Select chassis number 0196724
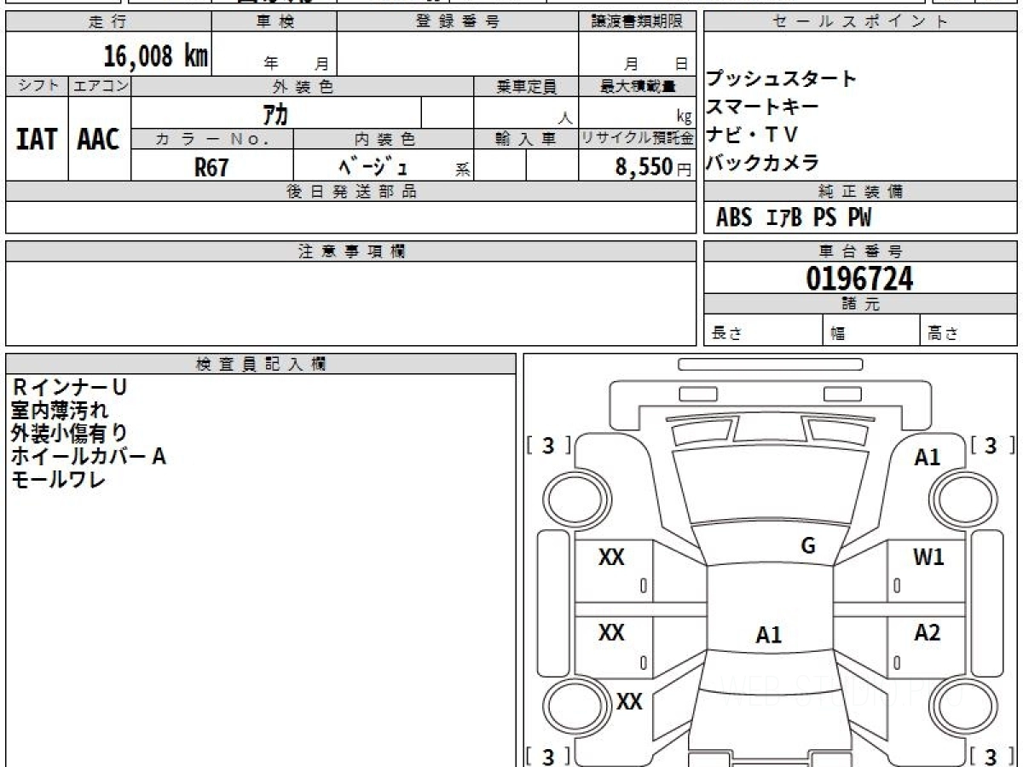This screenshot has width=1023, height=767. click(x=859, y=278)
